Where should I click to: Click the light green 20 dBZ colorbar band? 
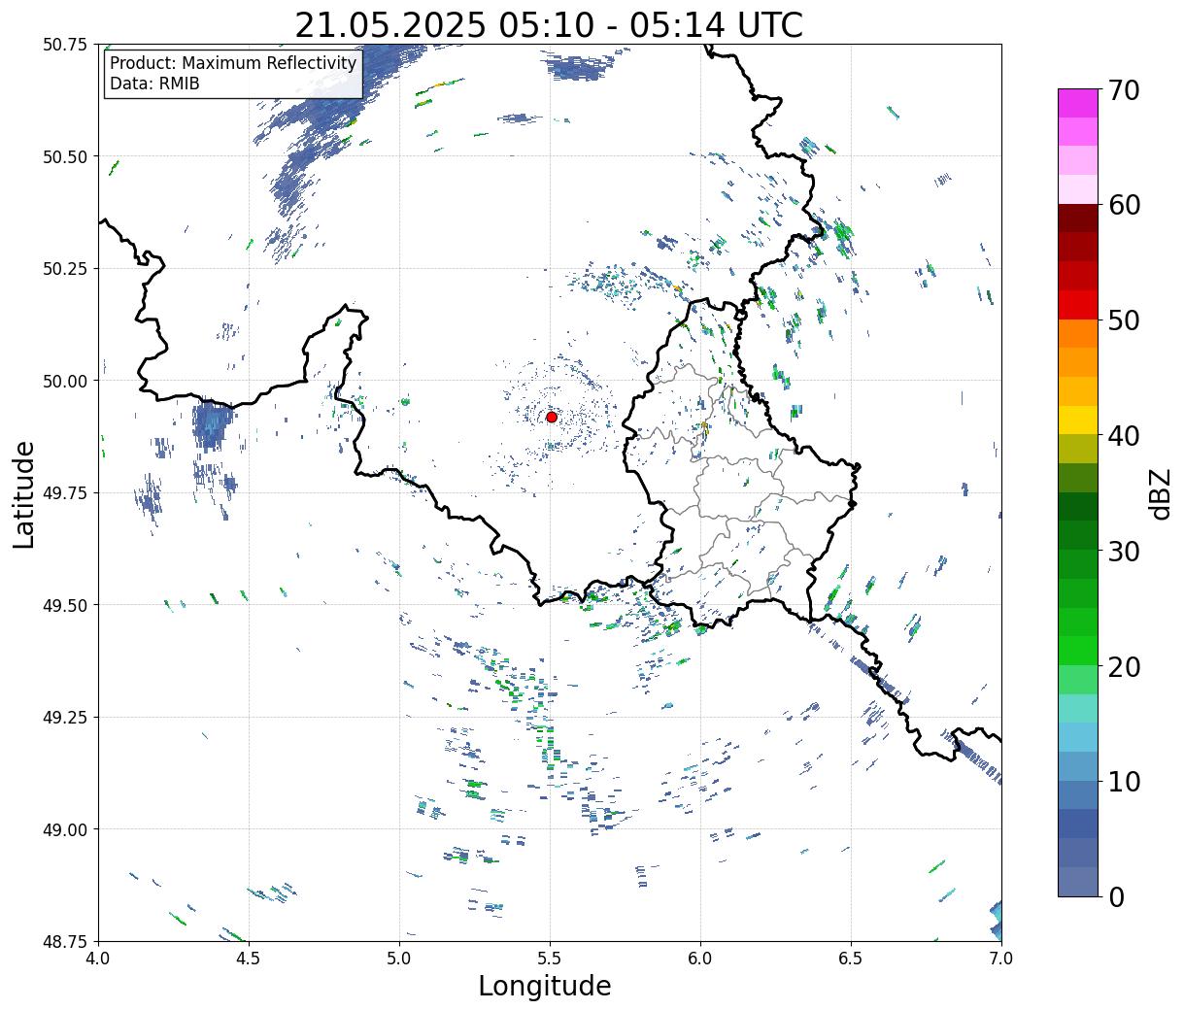1078,679
